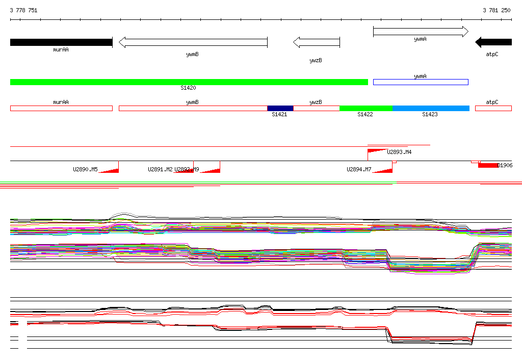Click the U2894.M7 label text
522x364 pixels.
click(x=359, y=170)
